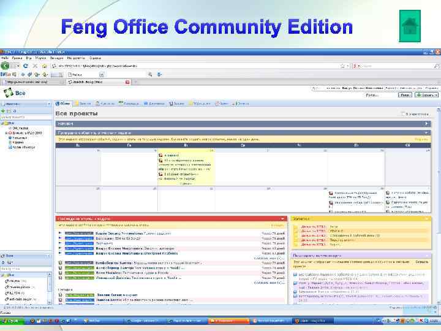Click Скрыть link in calendar panel hint
441x331 pixels.
pyautogui.click(x=421, y=139)
